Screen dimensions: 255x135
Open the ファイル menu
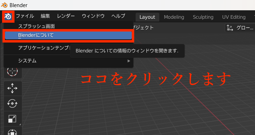tap(25, 16)
